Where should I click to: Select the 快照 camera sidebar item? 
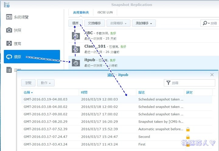tap(32, 30)
